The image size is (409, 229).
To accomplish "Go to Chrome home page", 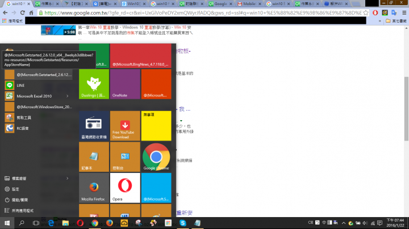I will (x=31, y=12).
